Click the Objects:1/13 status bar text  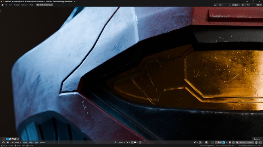click(x=252, y=146)
